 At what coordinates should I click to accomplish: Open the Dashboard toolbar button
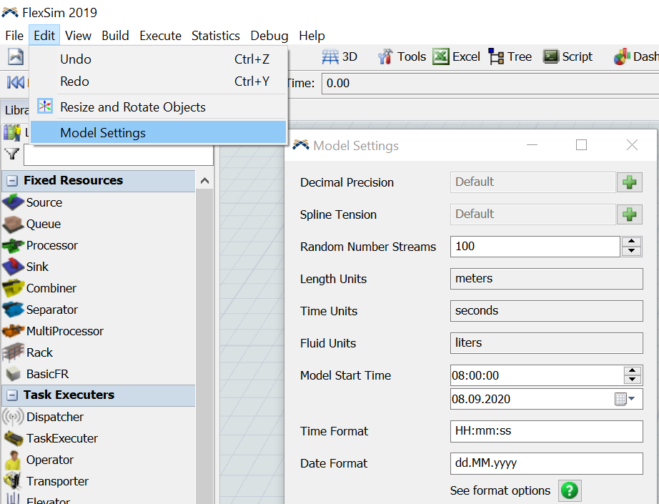coord(635,56)
